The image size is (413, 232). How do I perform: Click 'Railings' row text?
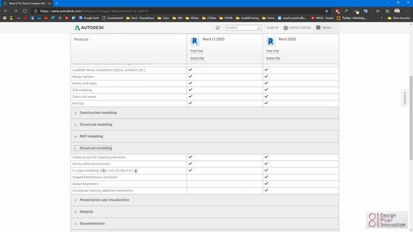pyautogui.click(x=78, y=103)
